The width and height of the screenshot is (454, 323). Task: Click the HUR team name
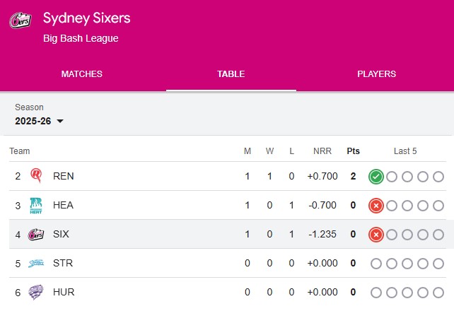[64, 292]
